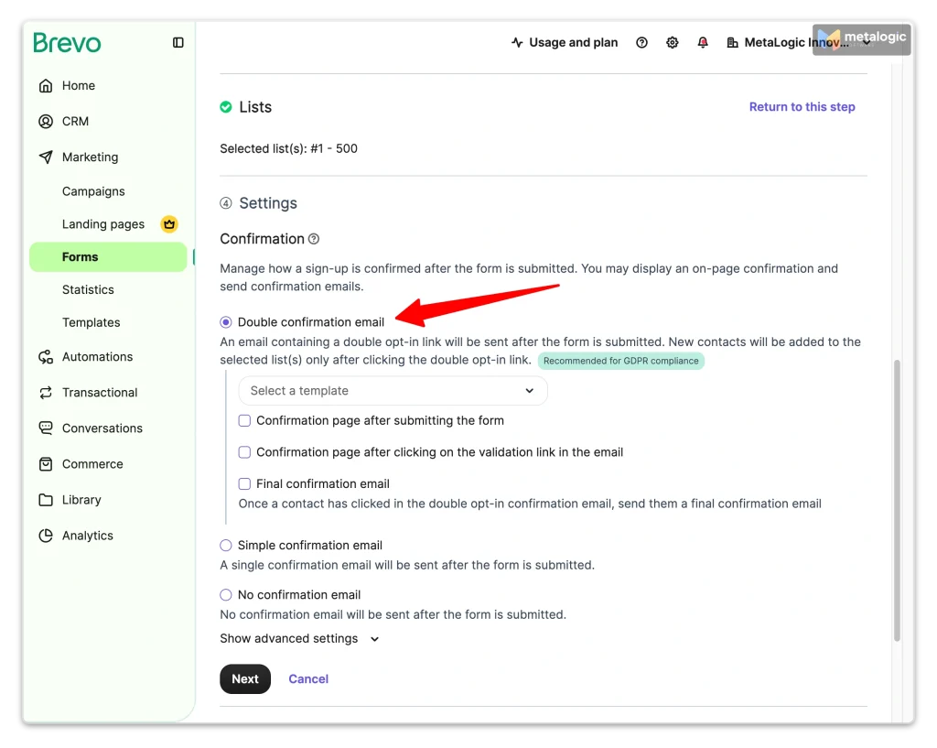
Task: Click the page vertical scrollbar
Action: 897,501
